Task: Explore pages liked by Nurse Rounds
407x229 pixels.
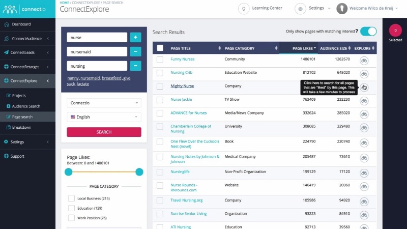Action: [x=364, y=187]
